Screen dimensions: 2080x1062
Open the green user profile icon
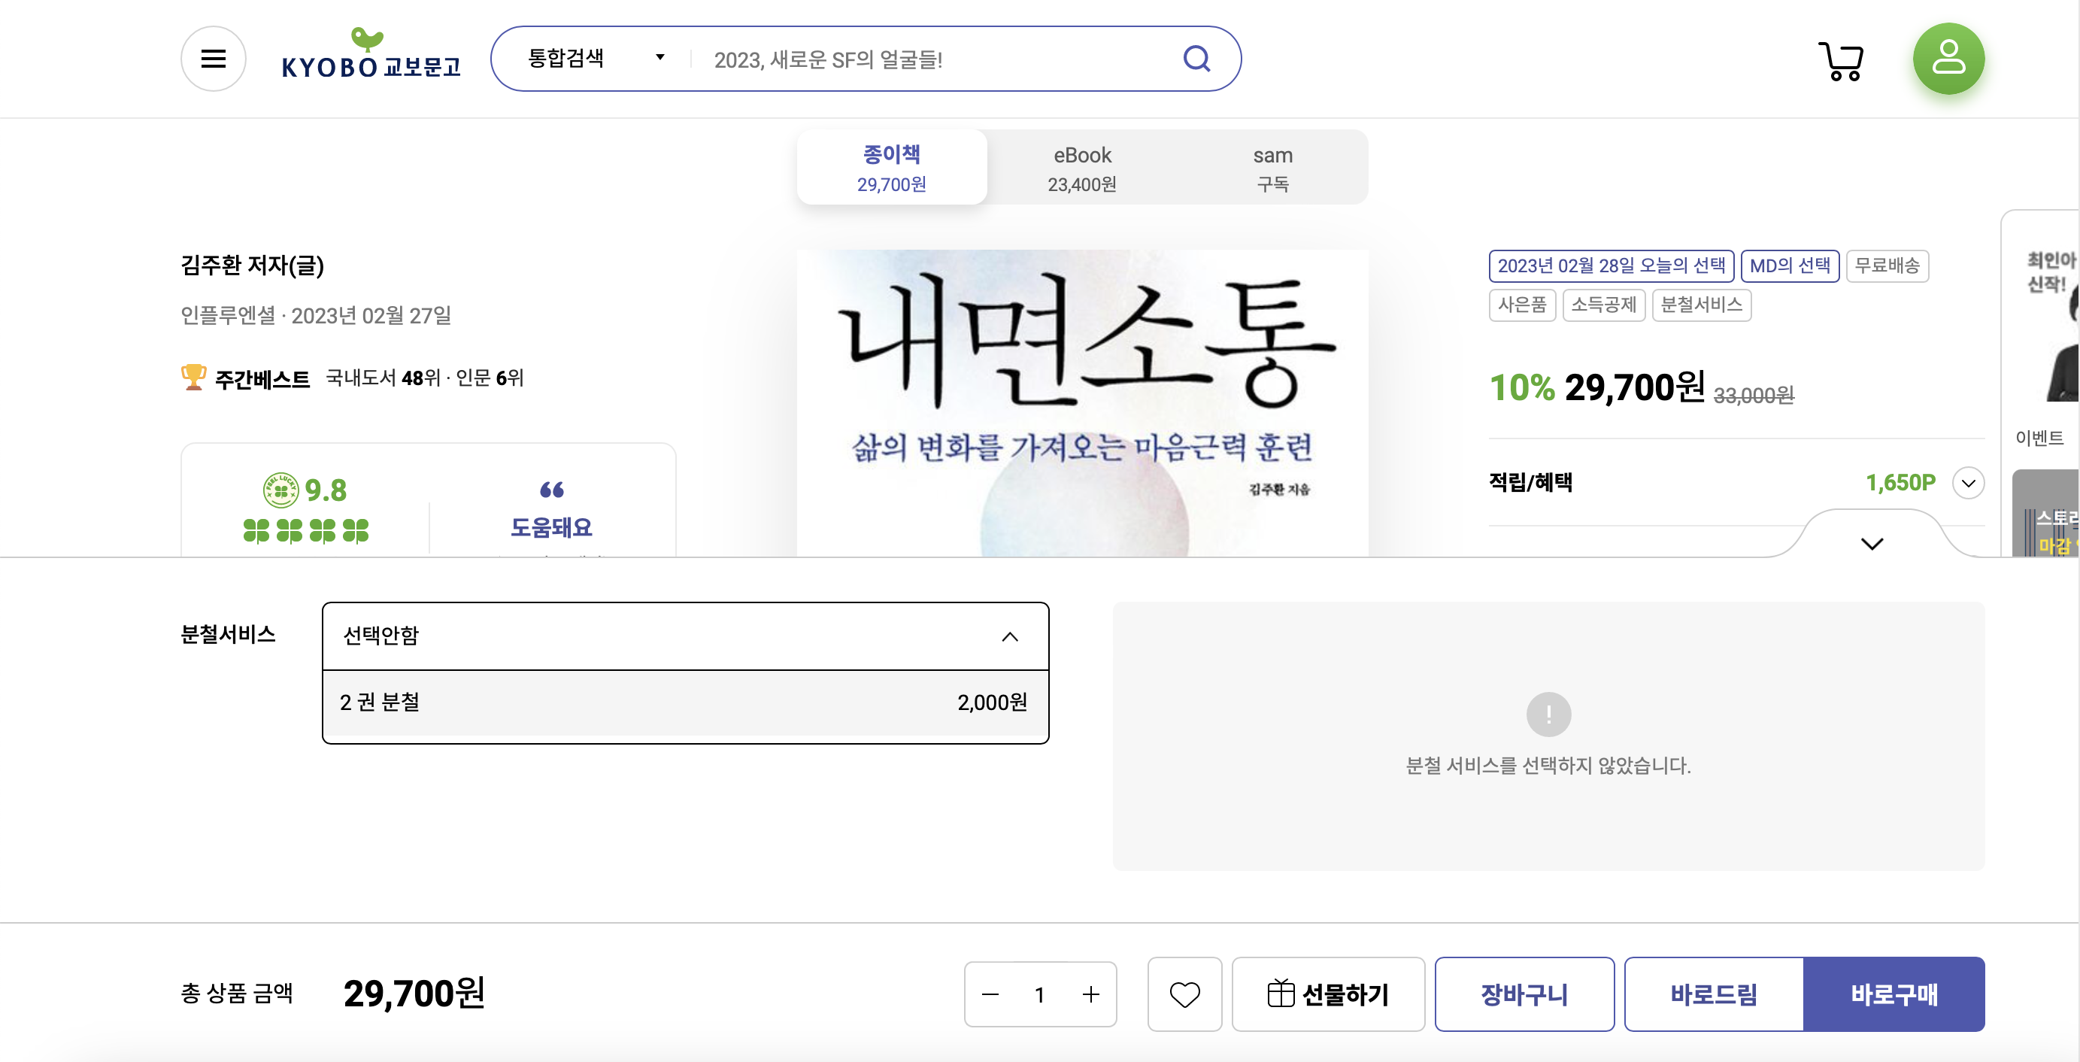coord(1948,59)
